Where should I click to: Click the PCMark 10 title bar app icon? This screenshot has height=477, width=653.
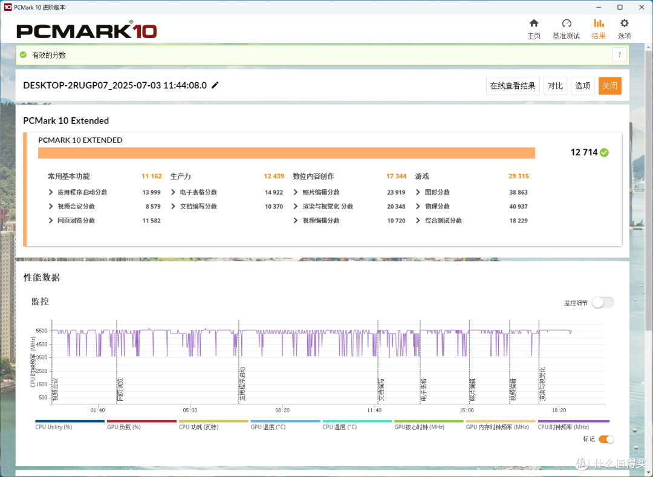coord(7,7)
